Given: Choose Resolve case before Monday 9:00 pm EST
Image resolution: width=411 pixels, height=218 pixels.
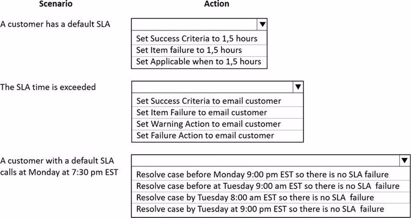Looking at the screenshot, I should pyautogui.click(x=262, y=174).
